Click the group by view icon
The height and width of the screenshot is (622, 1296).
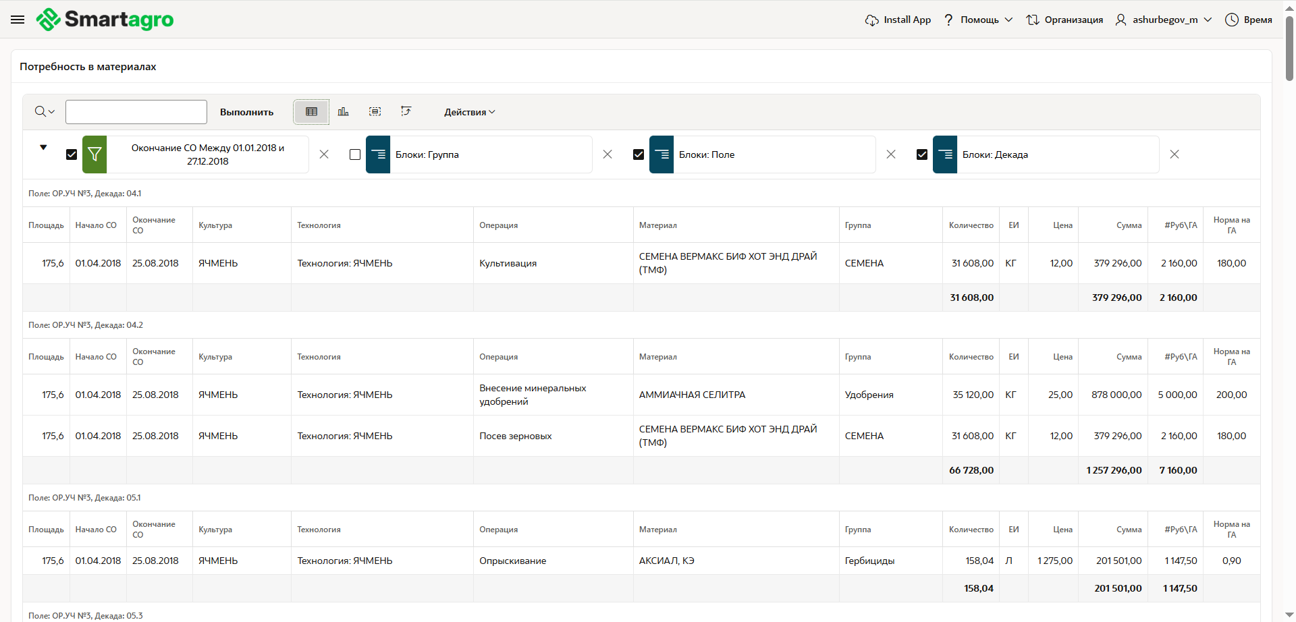(x=375, y=112)
